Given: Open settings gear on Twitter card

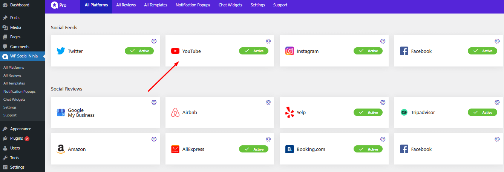Looking at the screenshot, I should point(154,41).
